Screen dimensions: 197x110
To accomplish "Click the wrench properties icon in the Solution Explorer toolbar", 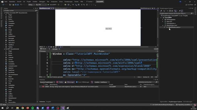I will [180, 11].
